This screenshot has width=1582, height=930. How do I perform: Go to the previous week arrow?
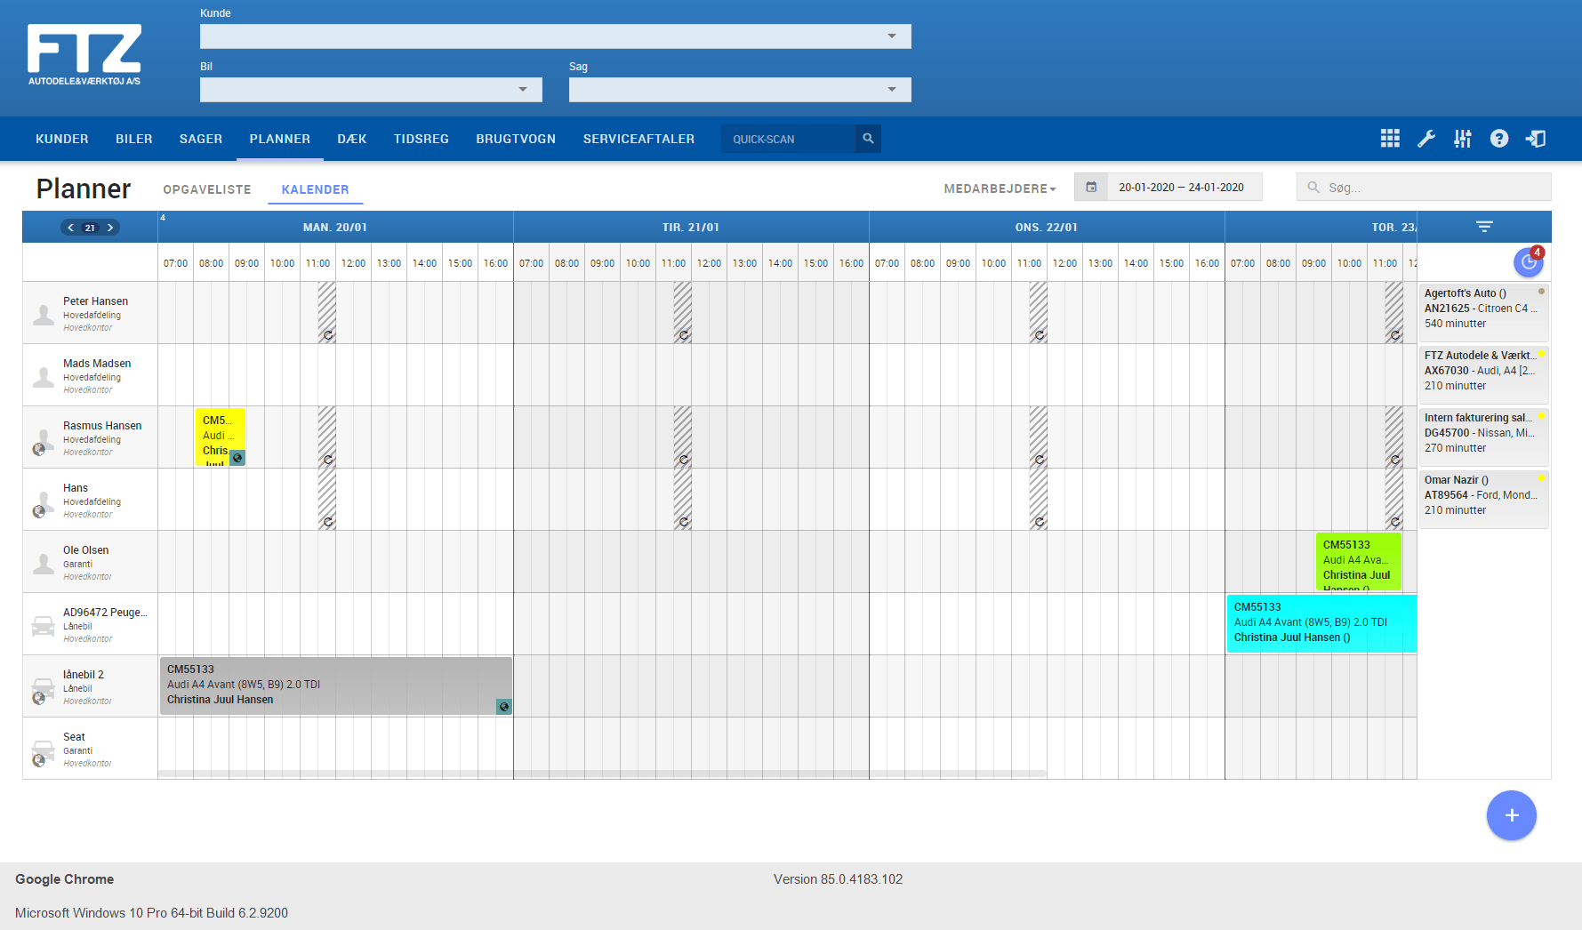click(x=71, y=228)
